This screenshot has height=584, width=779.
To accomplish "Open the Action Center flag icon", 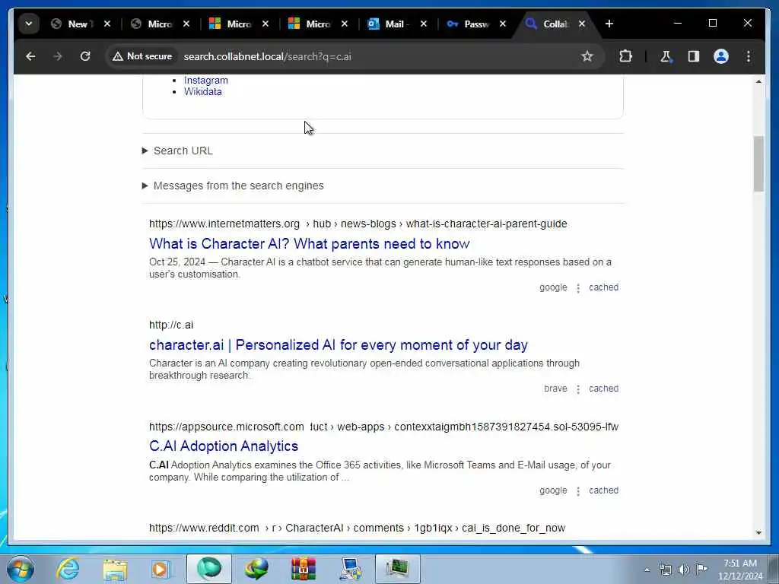I will (x=702, y=570).
